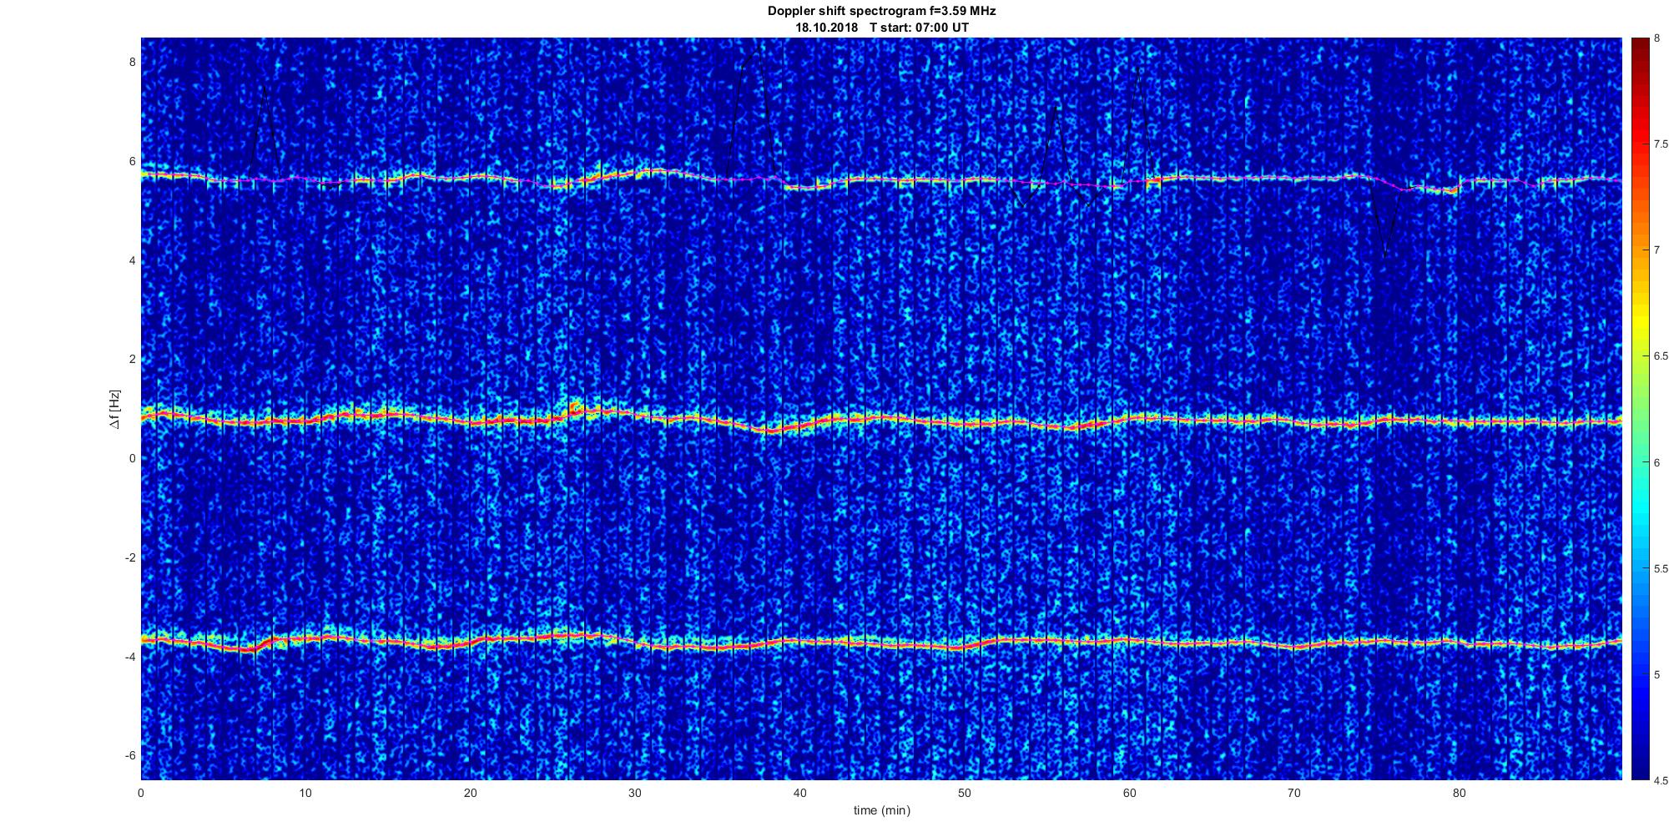1669x837 pixels.
Task: Click y-axis tick label '-2'
Action: tap(130, 557)
